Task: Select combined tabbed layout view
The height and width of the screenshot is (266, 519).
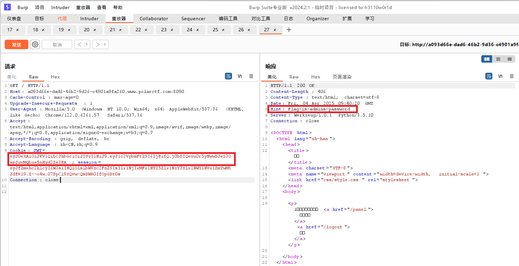Action: click(x=510, y=59)
